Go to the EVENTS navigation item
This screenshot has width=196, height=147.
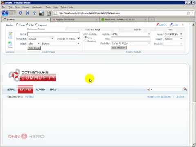coord(25,89)
